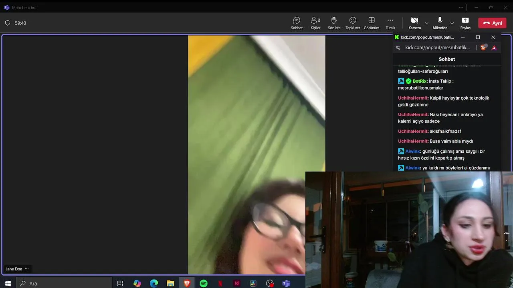513x288 pixels.
Task: Click the 59:40 call duration timer
Action: [20, 23]
